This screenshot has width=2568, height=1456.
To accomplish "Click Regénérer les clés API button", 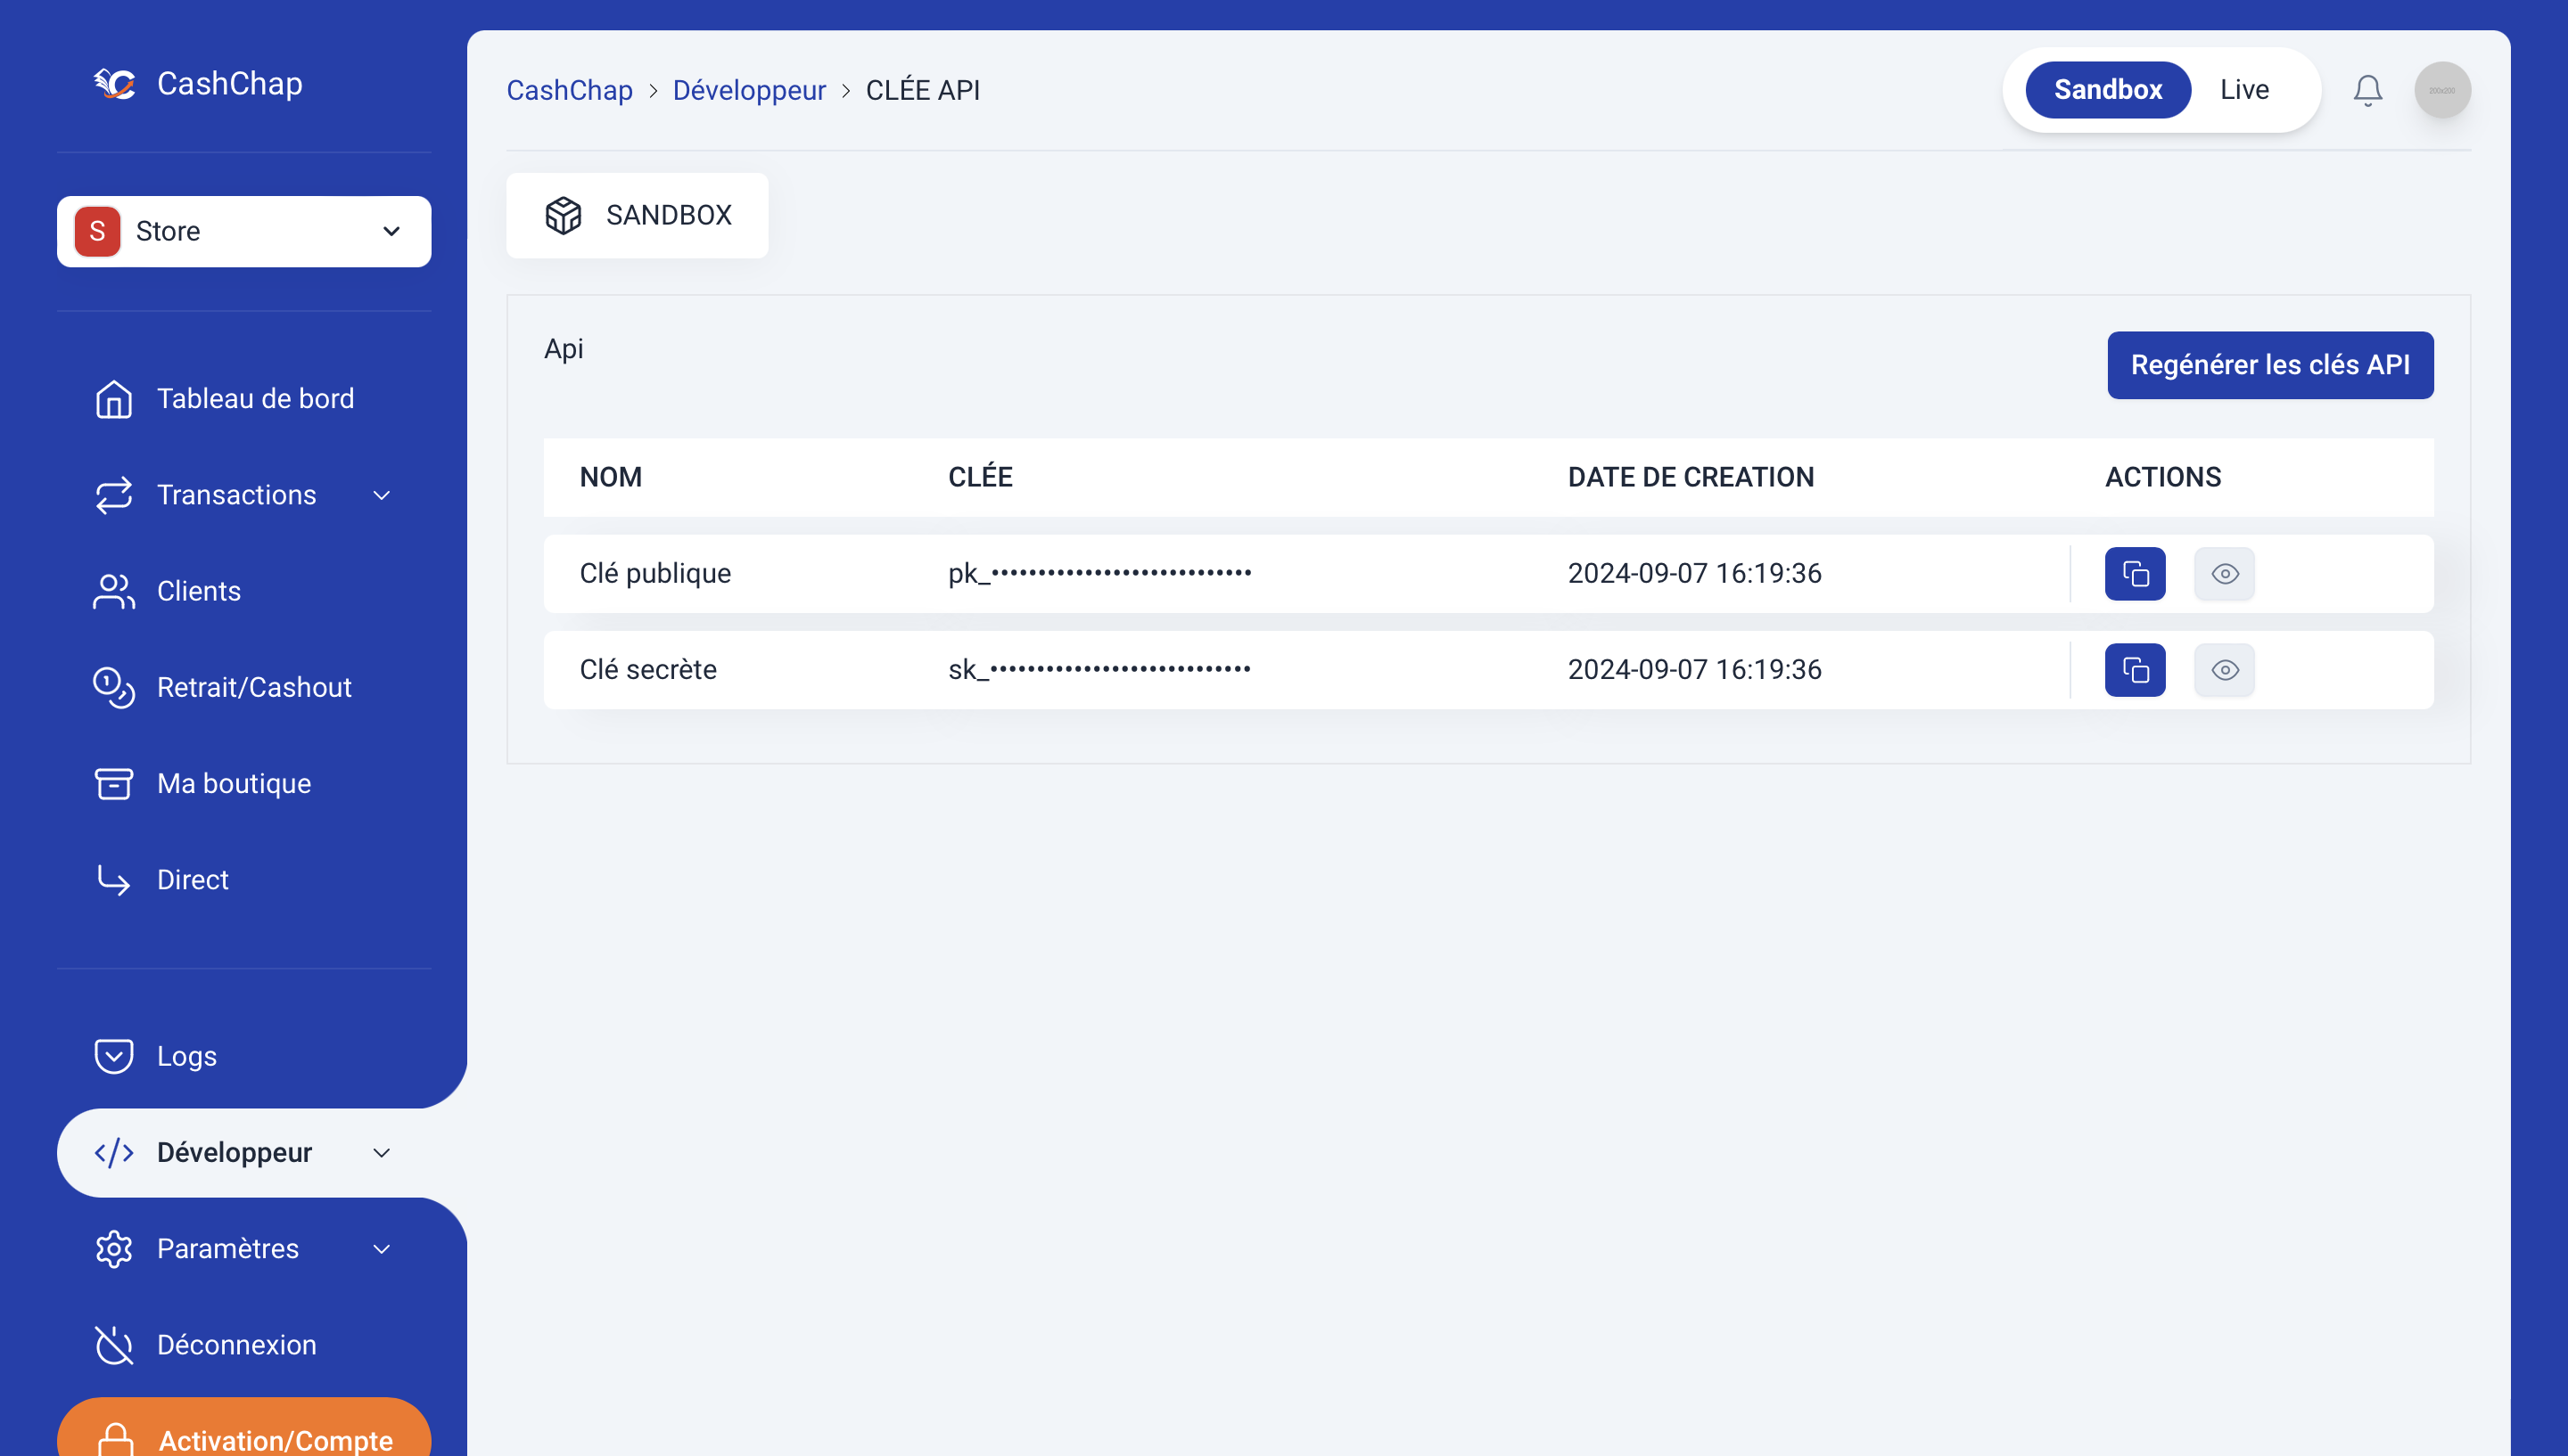I will point(2269,365).
